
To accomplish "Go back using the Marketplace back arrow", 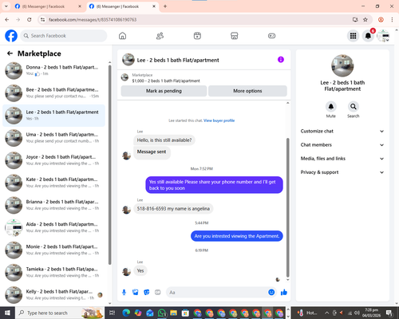I will pyautogui.click(x=10, y=53).
